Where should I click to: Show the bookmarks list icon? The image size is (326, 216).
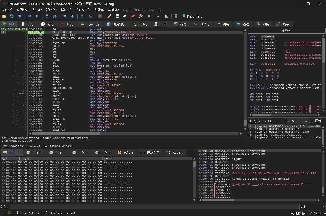[133, 16]
